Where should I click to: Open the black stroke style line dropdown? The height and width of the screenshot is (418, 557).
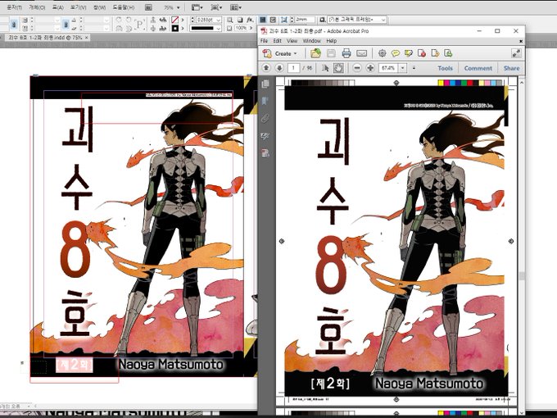coord(219,28)
